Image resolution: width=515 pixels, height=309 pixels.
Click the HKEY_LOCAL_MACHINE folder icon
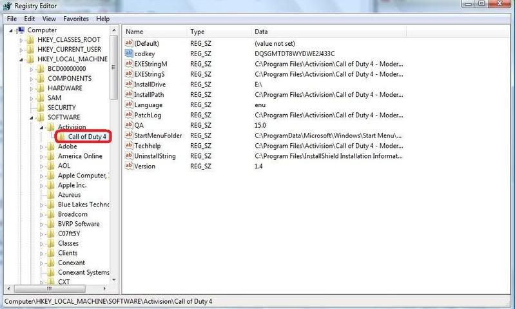(x=30, y=59)
